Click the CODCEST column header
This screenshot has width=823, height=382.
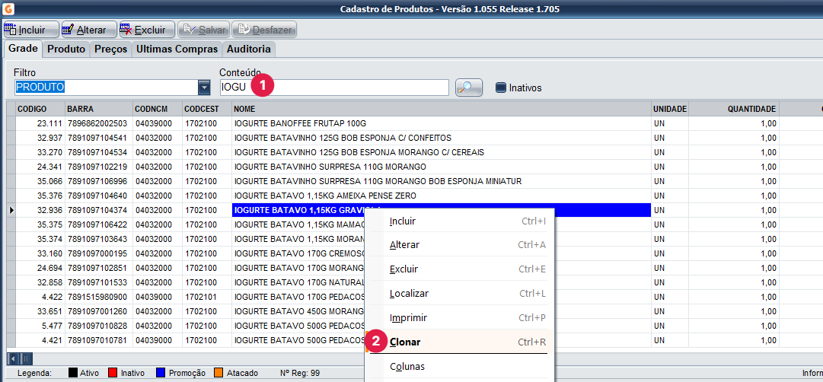tap(207, 109)
